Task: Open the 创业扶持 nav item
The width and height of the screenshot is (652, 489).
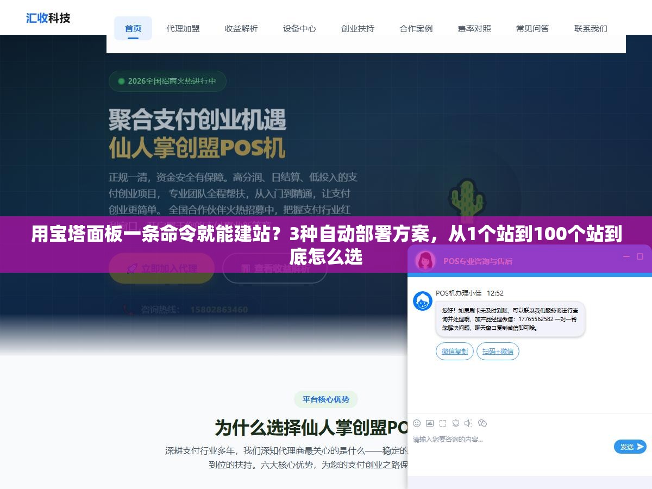Action: pos(358,28)
